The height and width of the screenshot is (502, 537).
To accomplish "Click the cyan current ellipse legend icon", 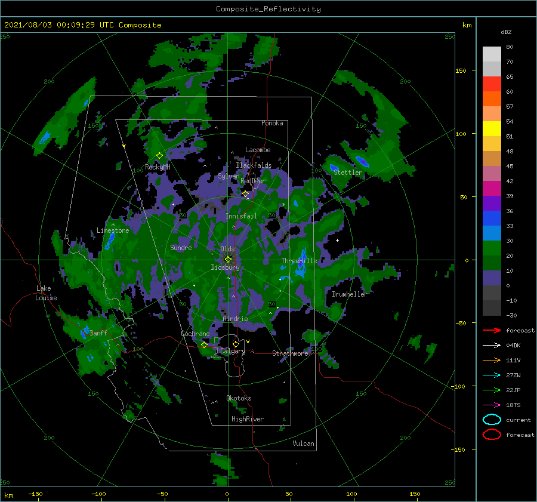I will click(492, 420).
